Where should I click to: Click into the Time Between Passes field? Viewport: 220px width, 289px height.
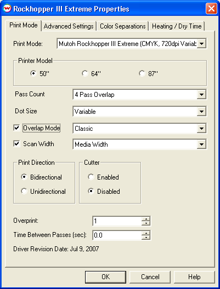click(x=117, y=235)
